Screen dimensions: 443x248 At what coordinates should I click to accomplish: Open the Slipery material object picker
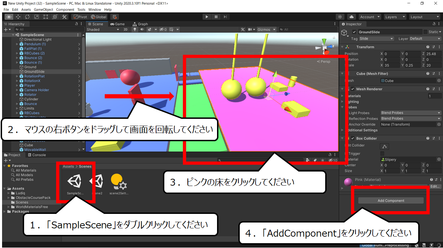tap(439, 159)
